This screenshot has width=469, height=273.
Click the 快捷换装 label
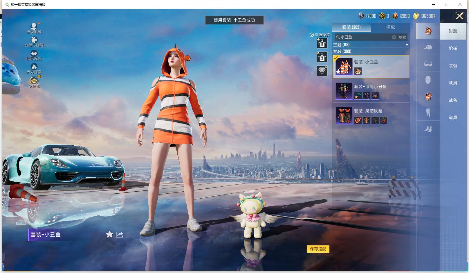(322, 35)
